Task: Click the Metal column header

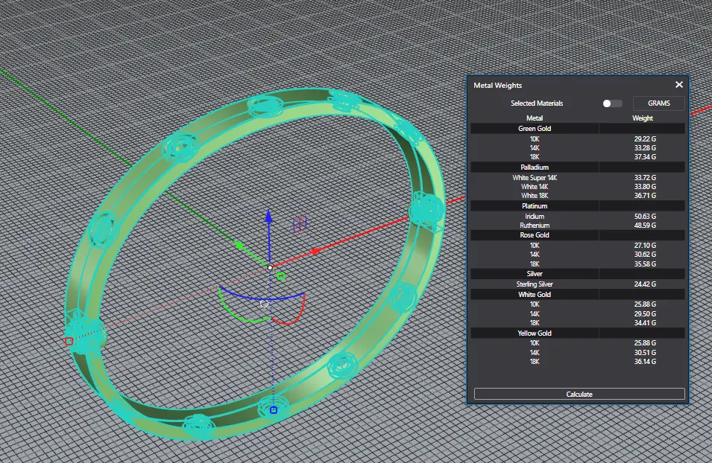Action: (535, 118)
